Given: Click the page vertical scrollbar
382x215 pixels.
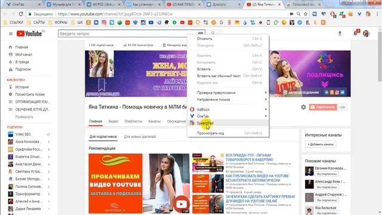Looking at the screenshot, I should [x=380, y=57].
